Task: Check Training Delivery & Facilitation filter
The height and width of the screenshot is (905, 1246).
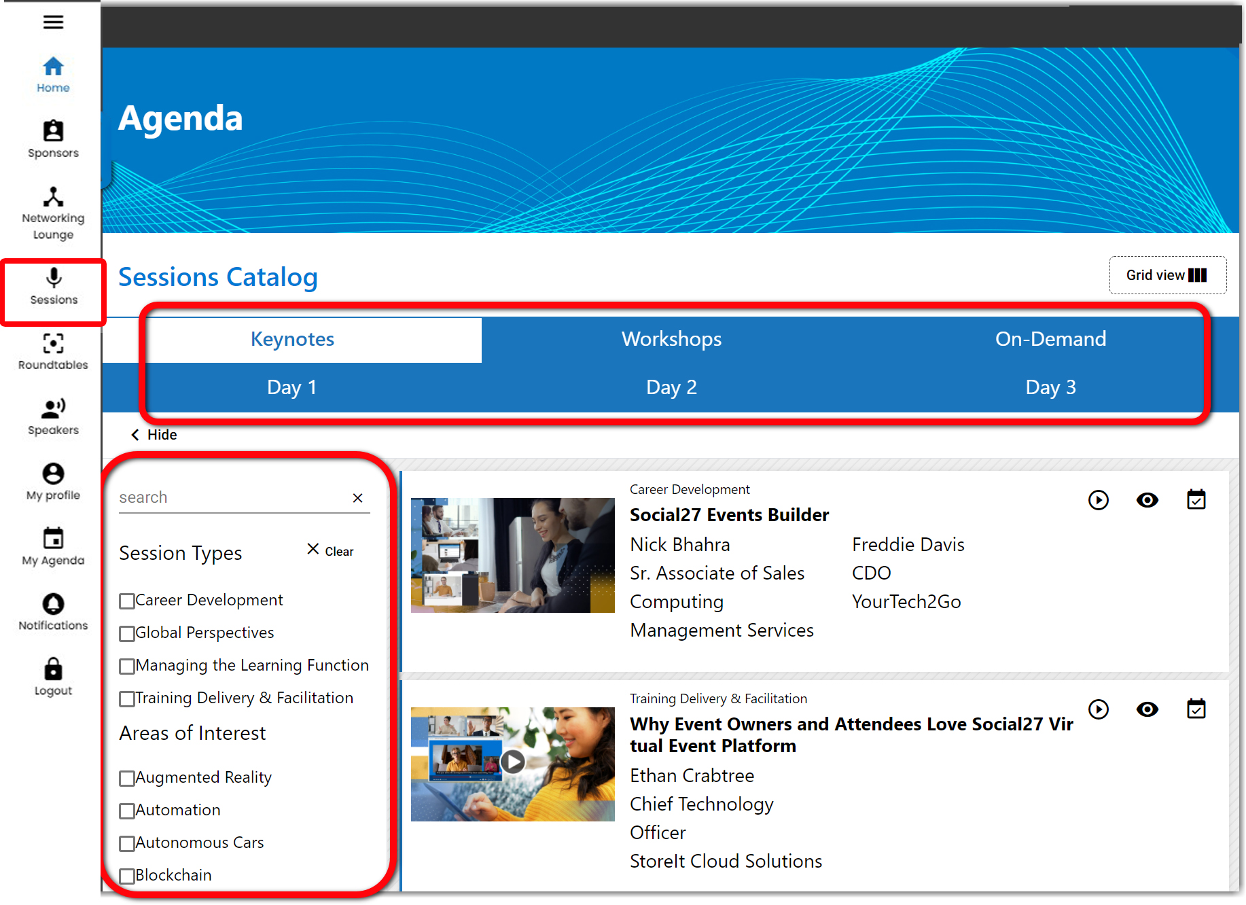Action: [x=127, y=699]
